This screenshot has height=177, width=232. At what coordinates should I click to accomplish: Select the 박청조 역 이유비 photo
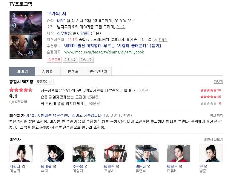tap(178, 154)
